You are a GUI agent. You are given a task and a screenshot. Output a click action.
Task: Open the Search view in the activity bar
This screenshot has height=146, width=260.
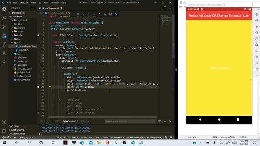click(x=4, y=18)
